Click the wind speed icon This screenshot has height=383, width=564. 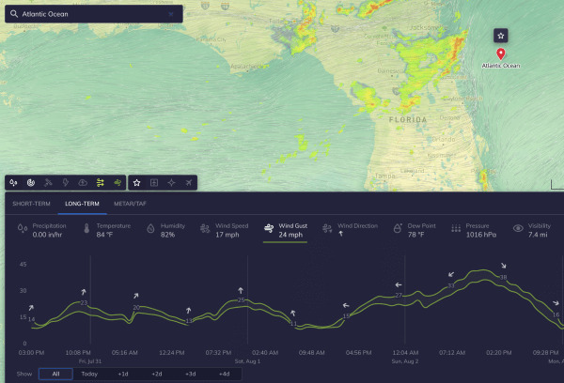click(x=205, y=228)
